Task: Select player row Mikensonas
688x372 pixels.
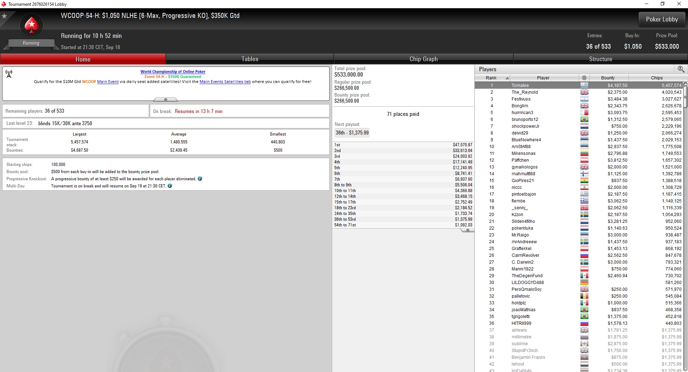Action: (579, 153)
